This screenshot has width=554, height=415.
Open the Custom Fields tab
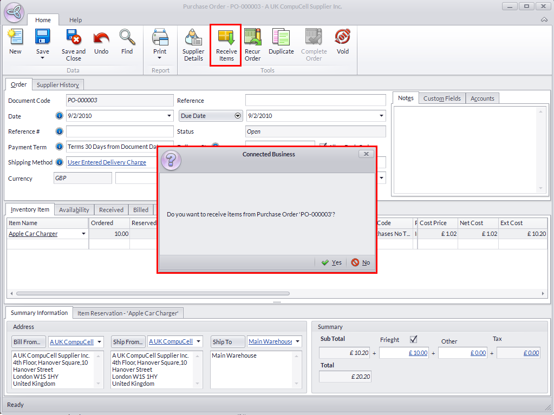(442, 98)
